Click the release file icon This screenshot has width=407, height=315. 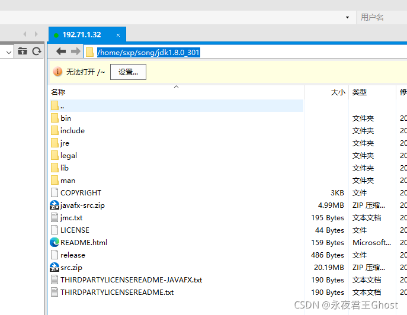click(55, 255)
